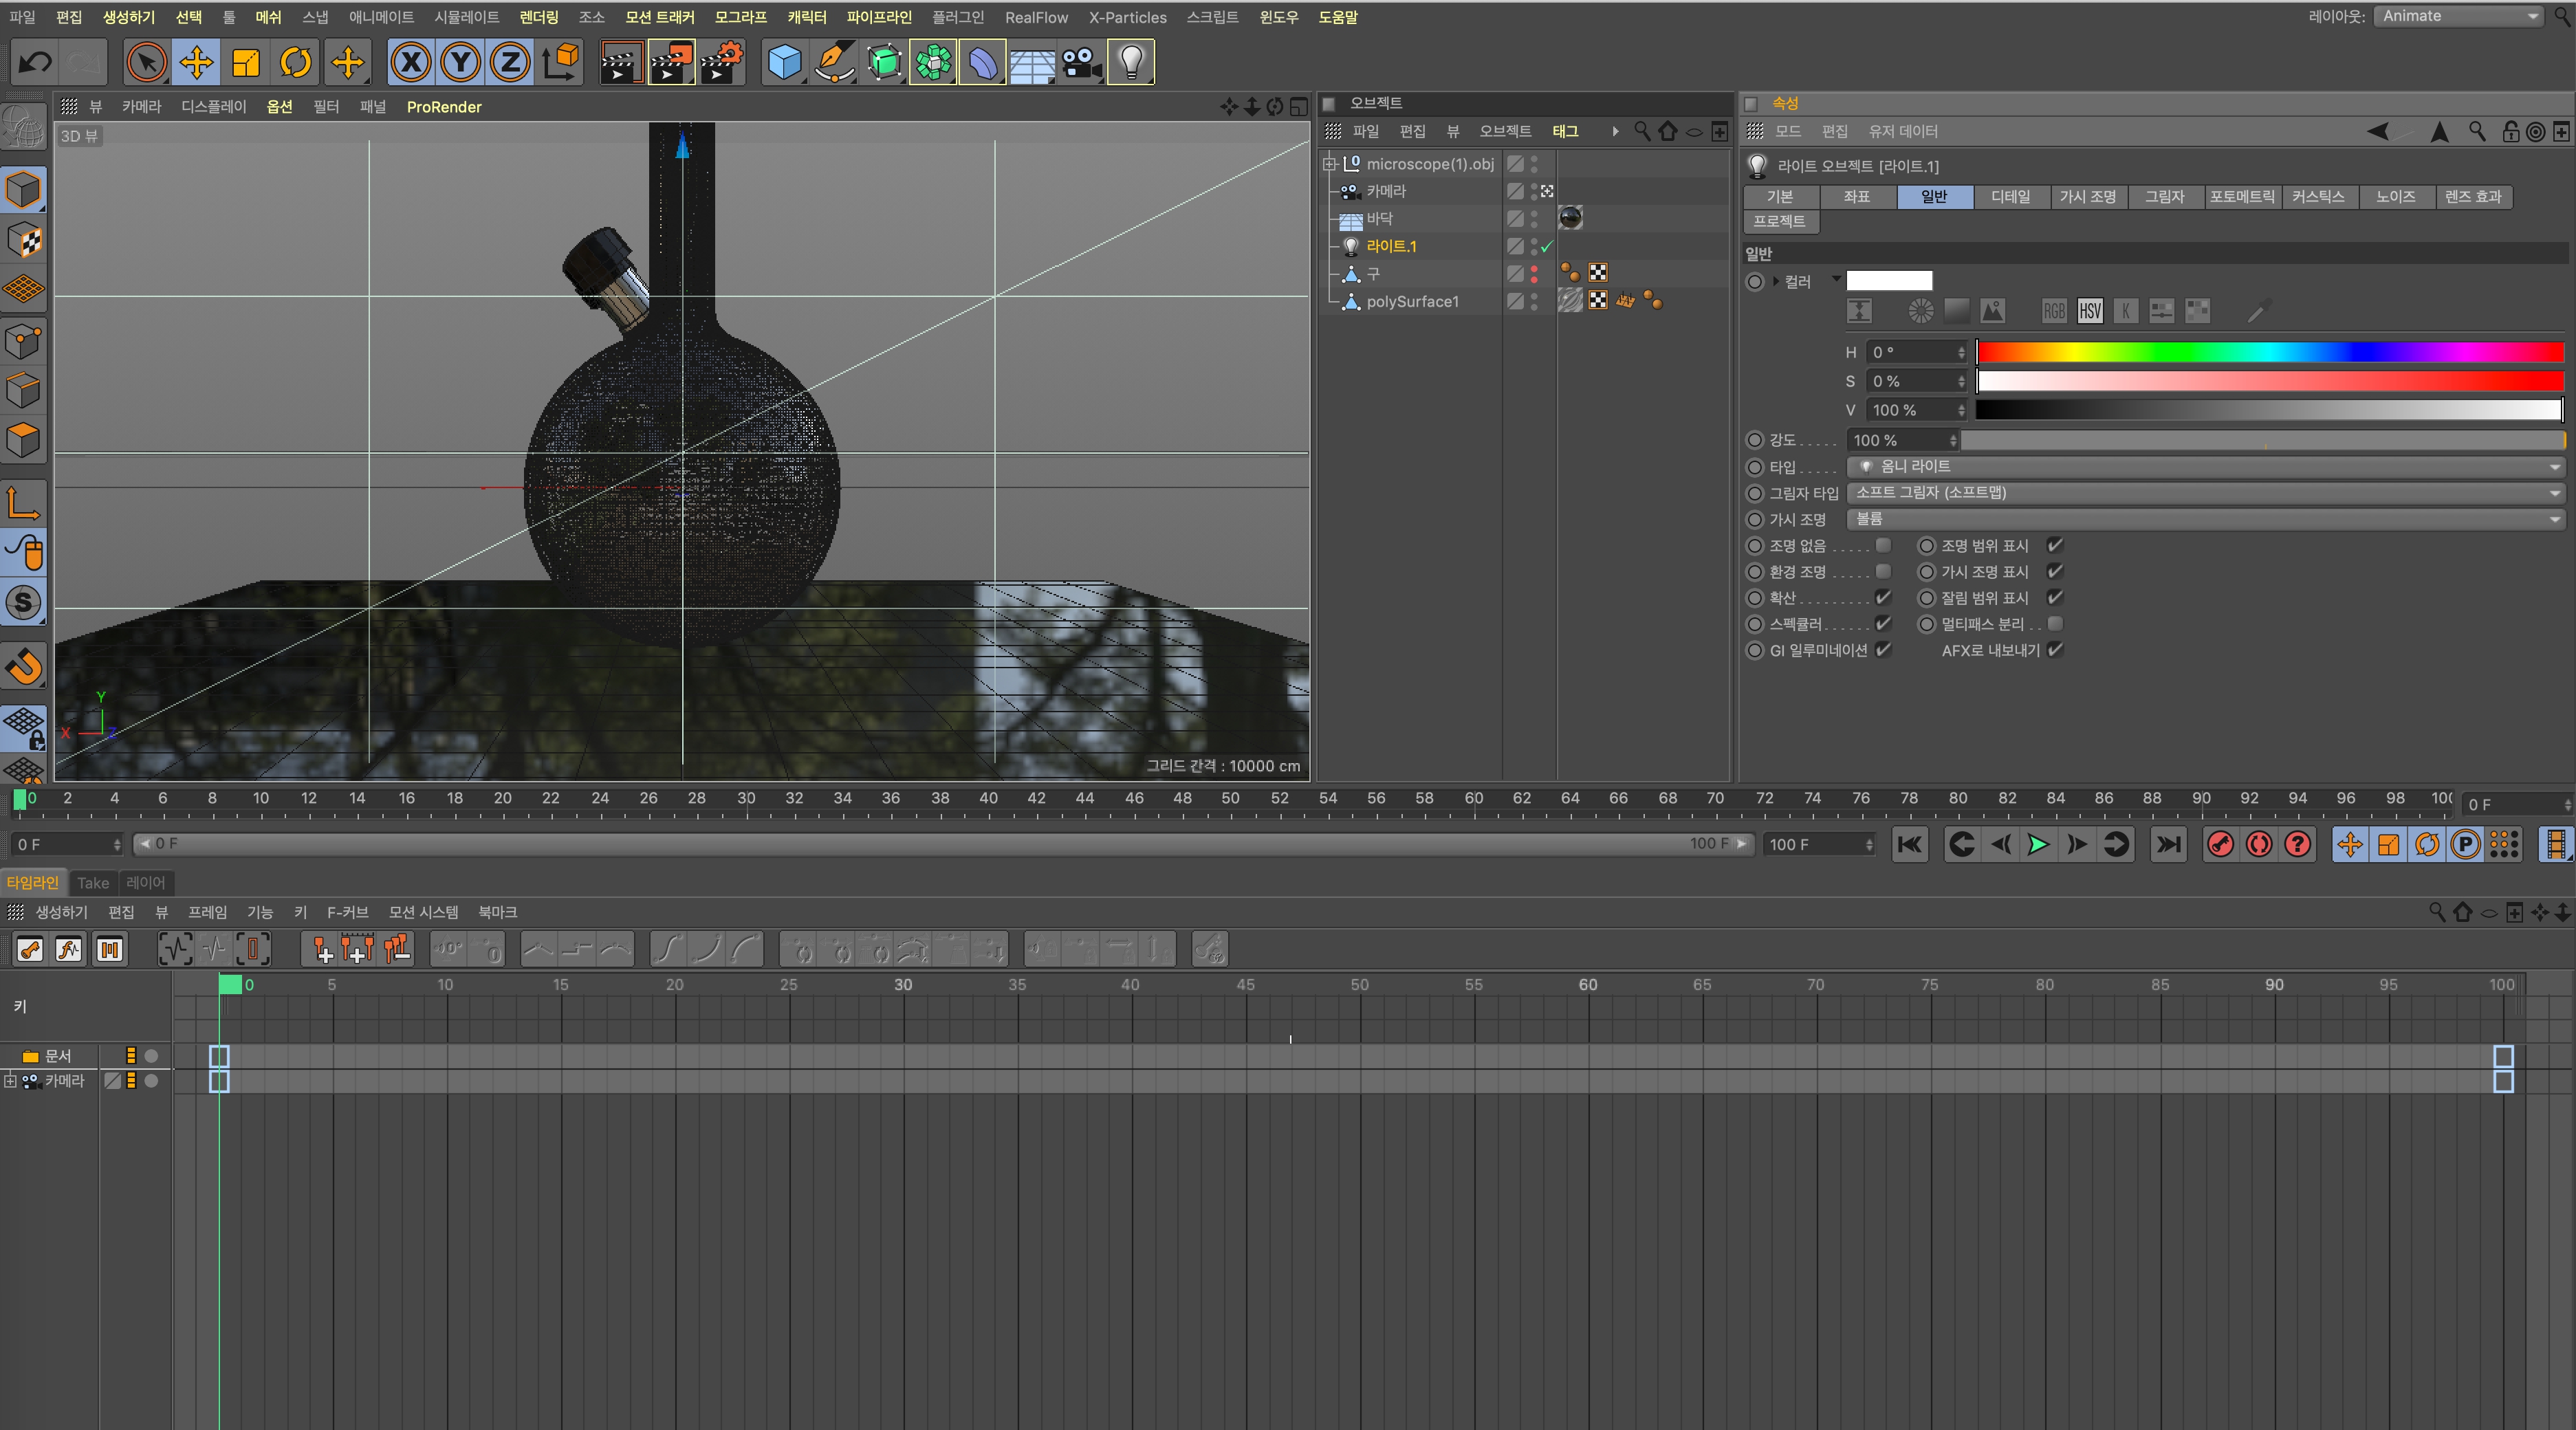2576x1430 pixels.
Task: Toggle X axis lock
Action: [x=411, y=62]
